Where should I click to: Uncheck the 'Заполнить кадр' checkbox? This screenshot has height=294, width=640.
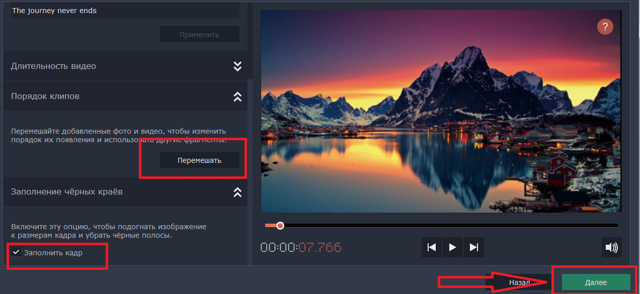click(x=16, y=253)
